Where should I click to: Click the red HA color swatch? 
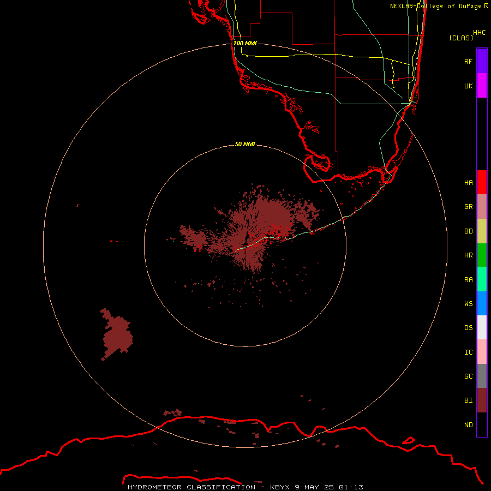pyautogui.click(x=482, y=182)
